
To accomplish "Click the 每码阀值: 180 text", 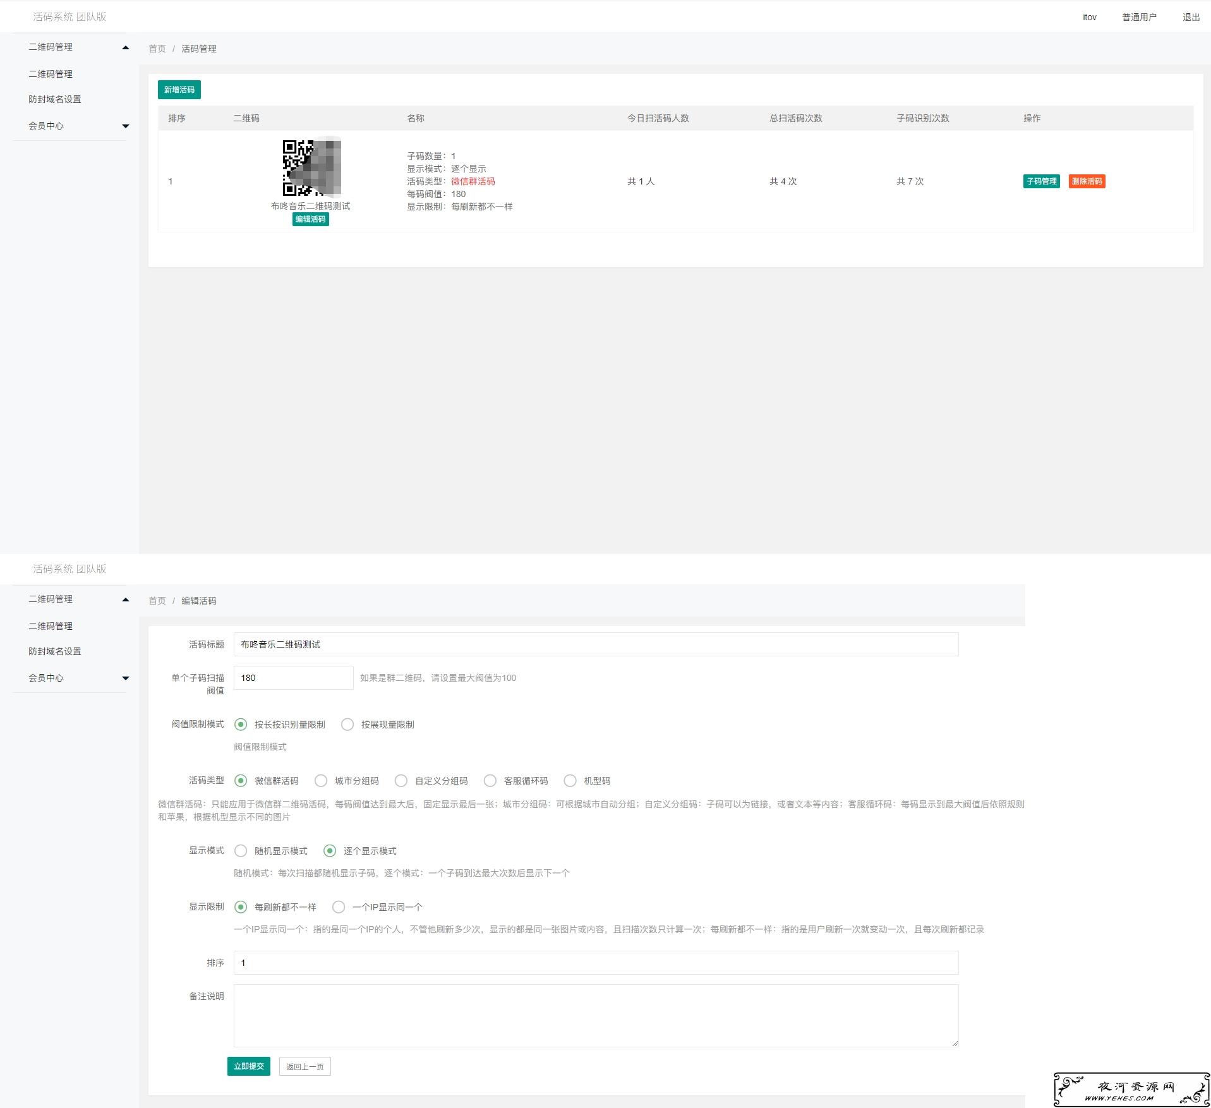I will (436, 194).
